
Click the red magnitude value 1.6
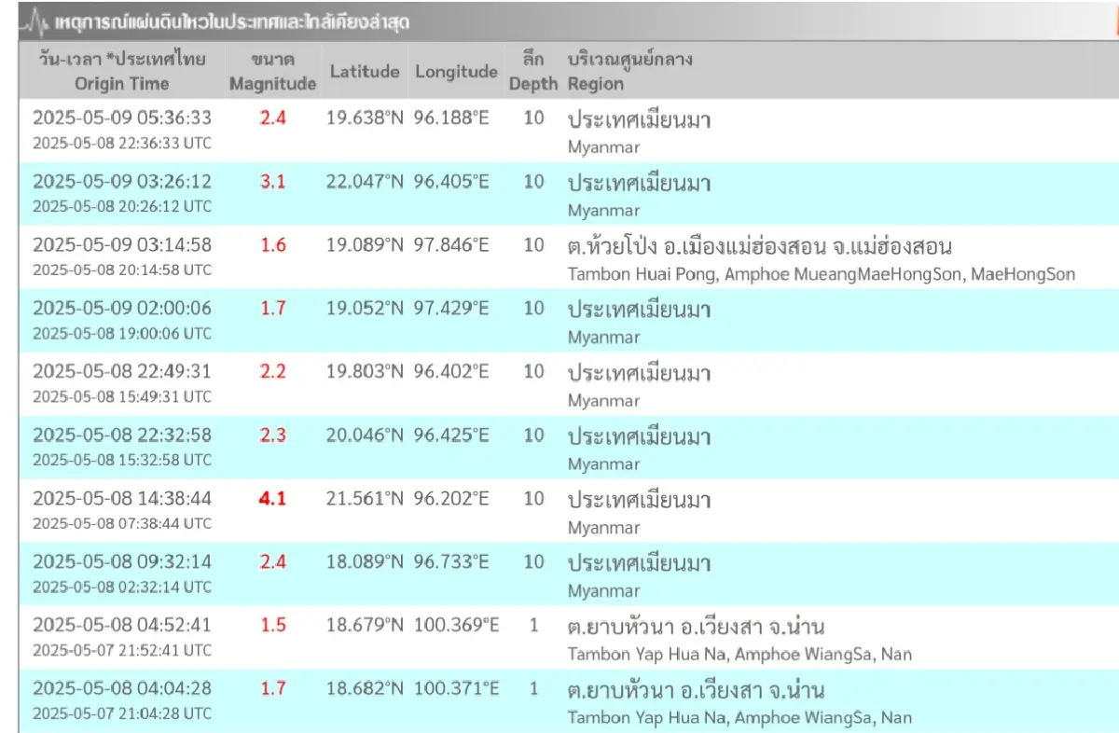click(272, 245)
